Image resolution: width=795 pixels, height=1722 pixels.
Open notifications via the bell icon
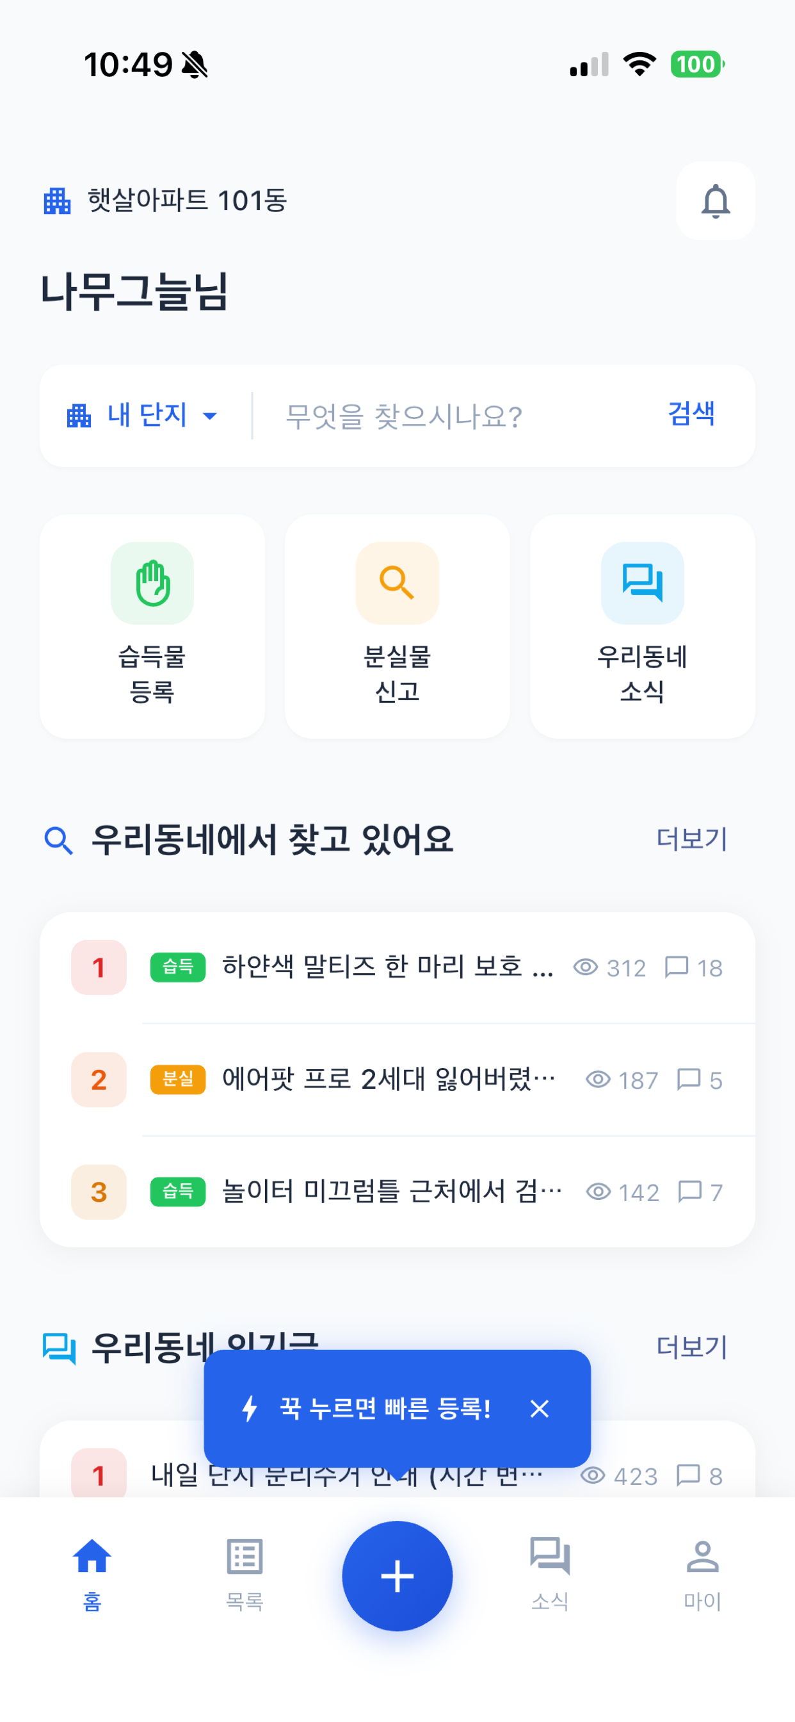(x=715, y=201)
